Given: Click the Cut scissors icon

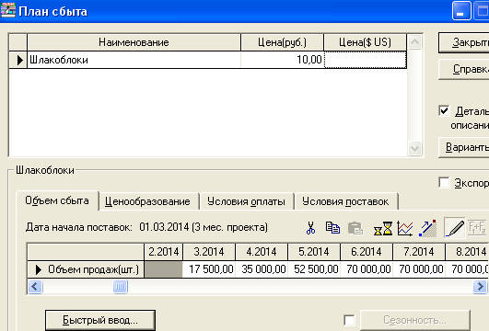Looking at the screenshot, I should [310, 228].
